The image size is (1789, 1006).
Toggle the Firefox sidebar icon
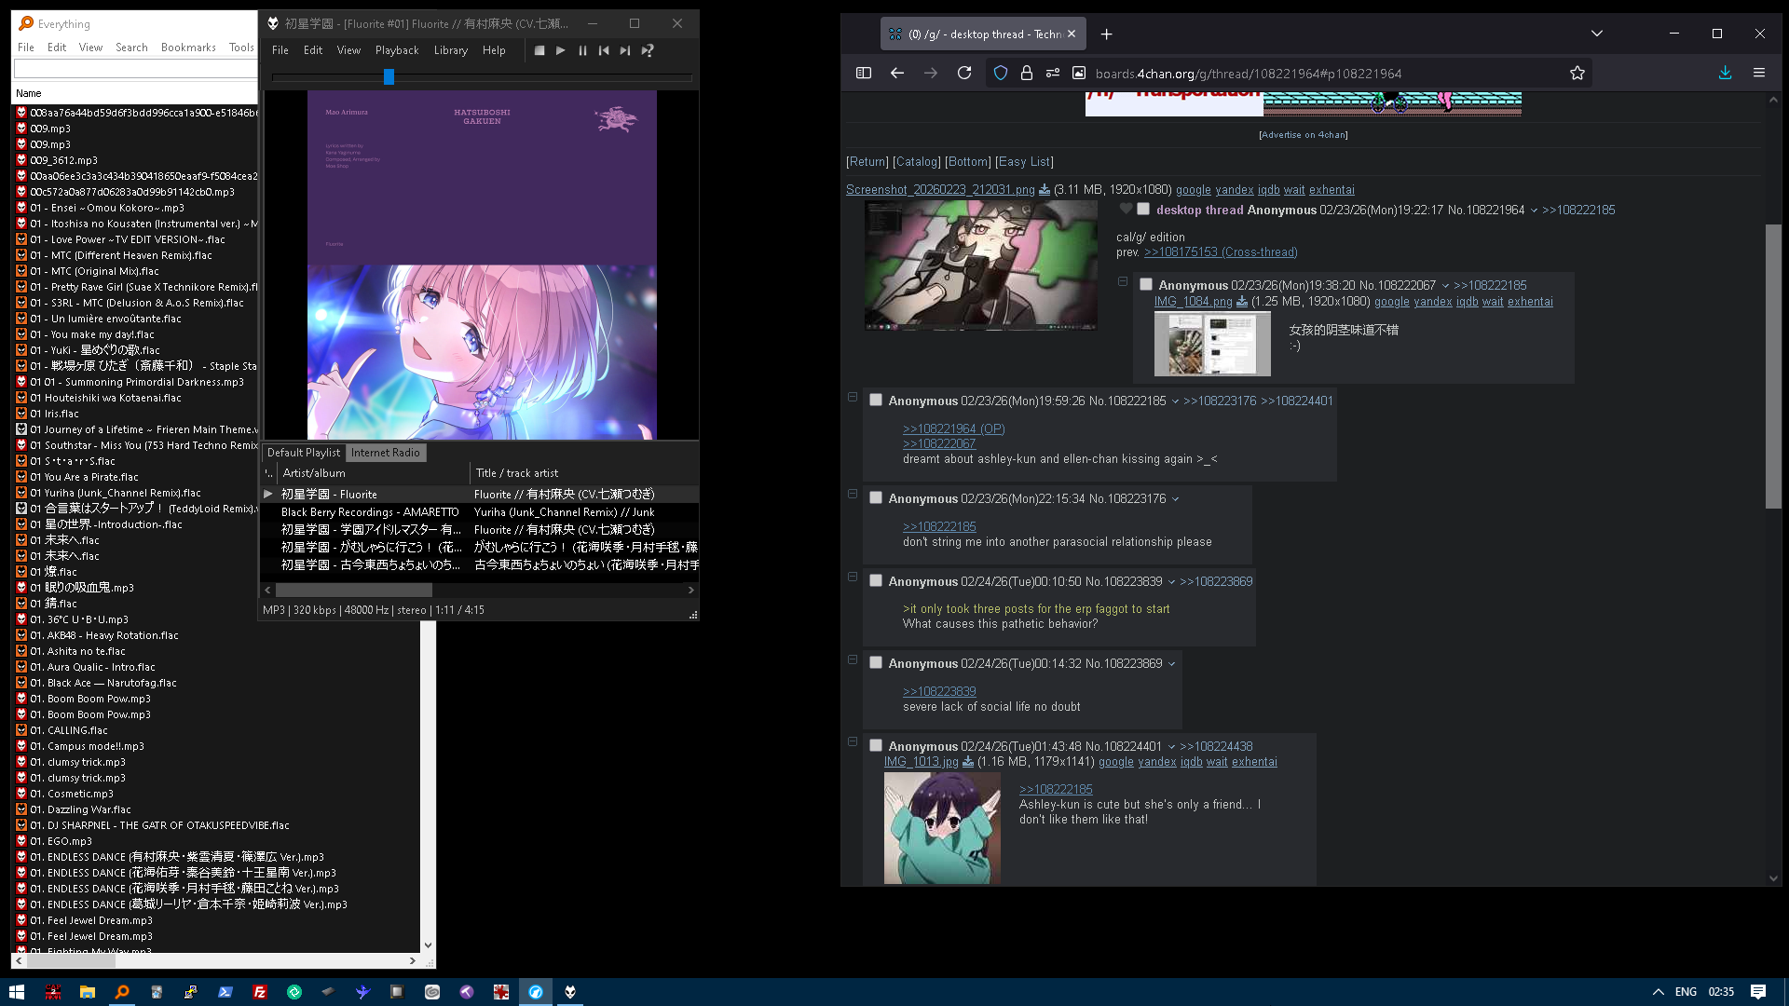[x=864, y=73]
